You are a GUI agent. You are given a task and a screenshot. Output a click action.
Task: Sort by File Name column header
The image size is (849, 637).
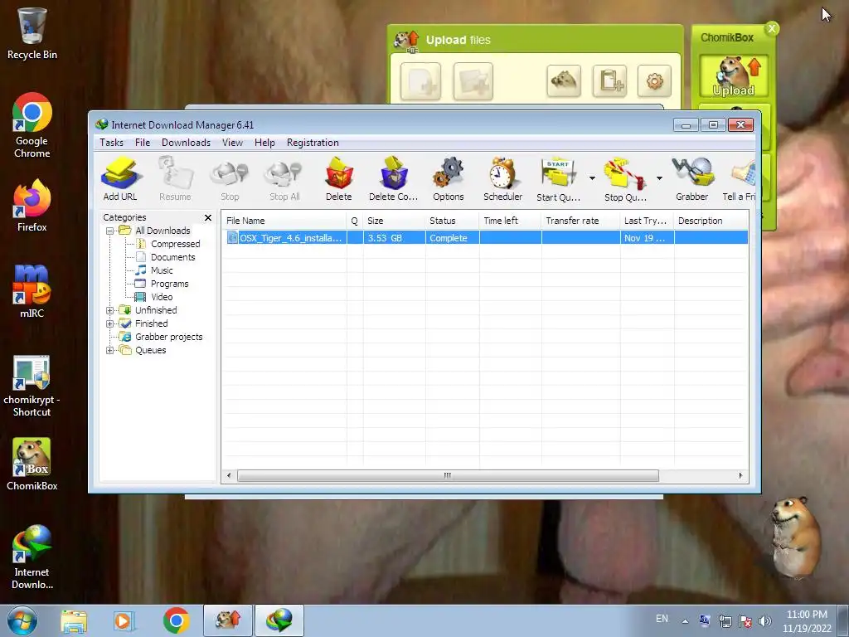(x=284, y=221)
